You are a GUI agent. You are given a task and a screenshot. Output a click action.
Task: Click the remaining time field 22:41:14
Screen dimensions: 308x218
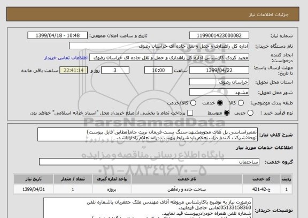coord(74,70)
